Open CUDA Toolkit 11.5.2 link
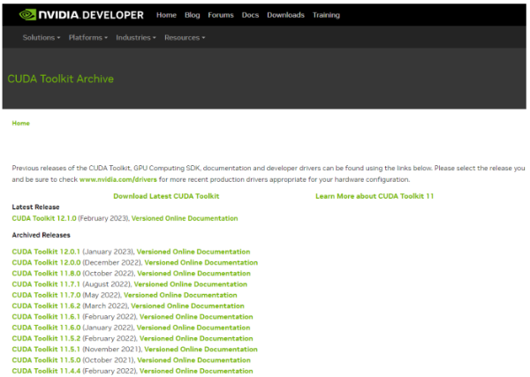530x377 pixels. (46, 338)
